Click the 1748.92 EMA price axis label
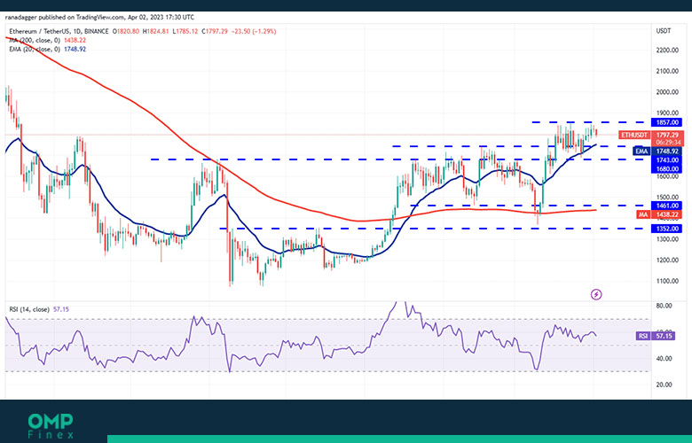Image resolution: width=692 pixels, height=443 pixels. coord(667,152)
